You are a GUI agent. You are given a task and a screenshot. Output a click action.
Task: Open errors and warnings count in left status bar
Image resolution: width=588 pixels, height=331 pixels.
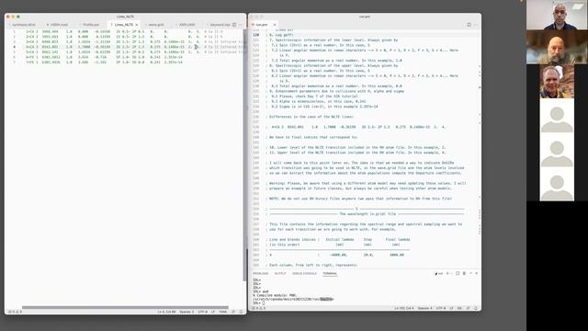pyautogui.click(x=15, y=312)
